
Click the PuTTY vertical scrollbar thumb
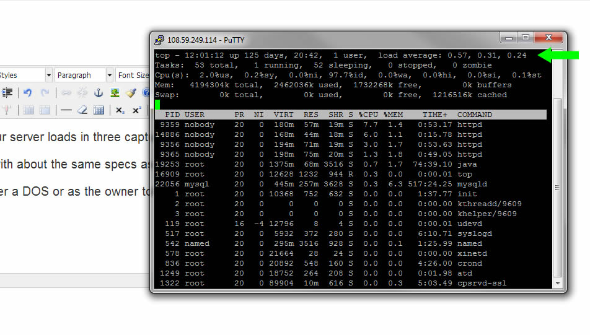pos(557,187)
